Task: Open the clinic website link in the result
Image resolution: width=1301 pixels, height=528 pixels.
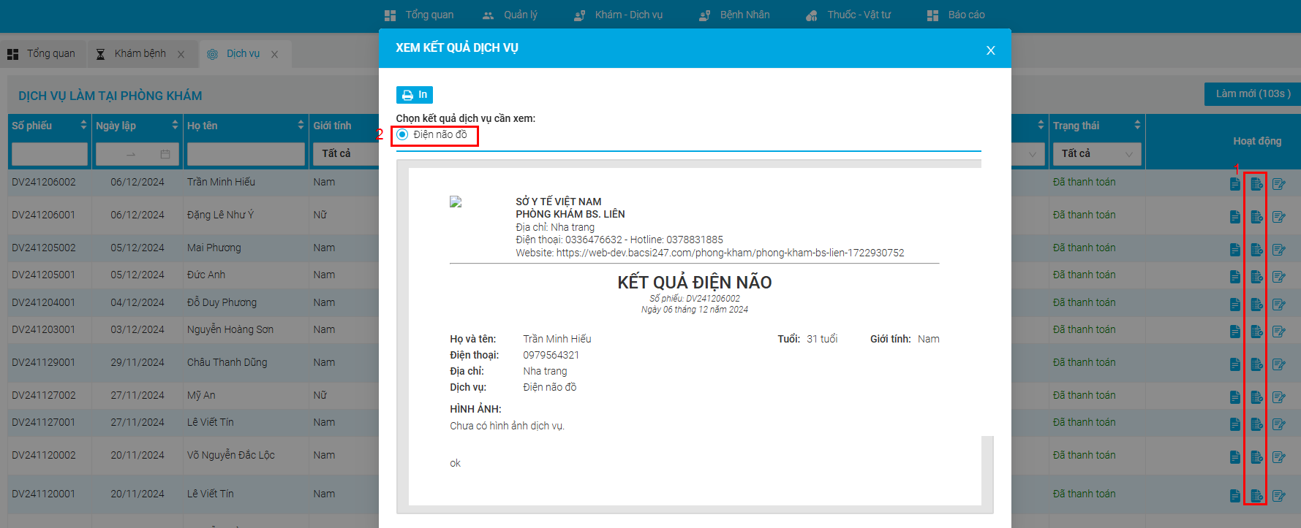Action: tap(730, 253)
